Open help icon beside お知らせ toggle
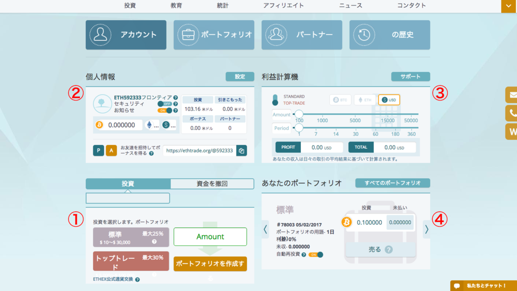The height and width of the screenshot is (291, 517). 175,111
